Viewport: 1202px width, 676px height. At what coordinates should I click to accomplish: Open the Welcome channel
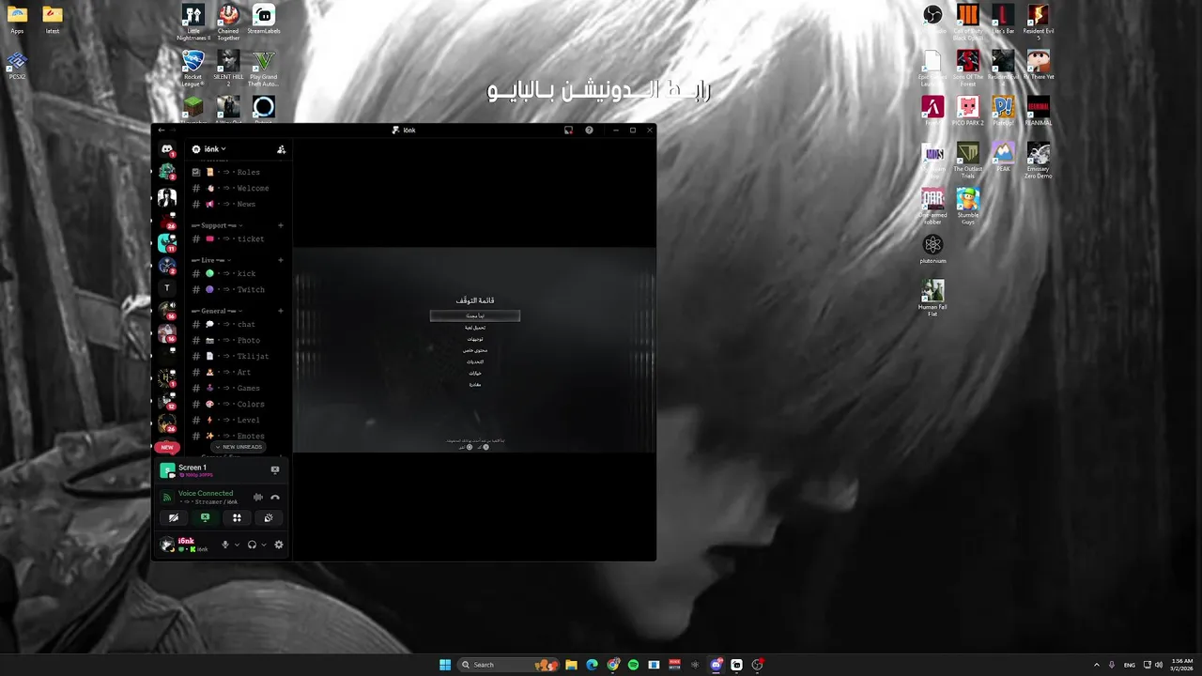click(239, 188)
